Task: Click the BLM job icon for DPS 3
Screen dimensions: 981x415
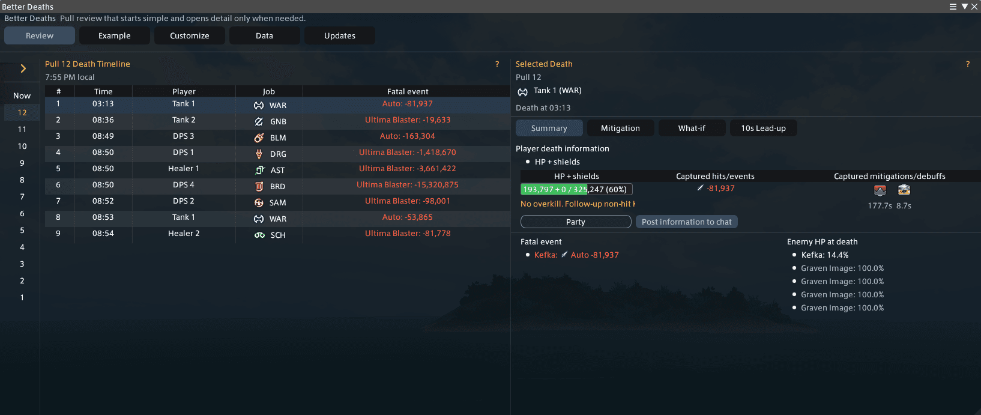Action: [x=259, y=138]
